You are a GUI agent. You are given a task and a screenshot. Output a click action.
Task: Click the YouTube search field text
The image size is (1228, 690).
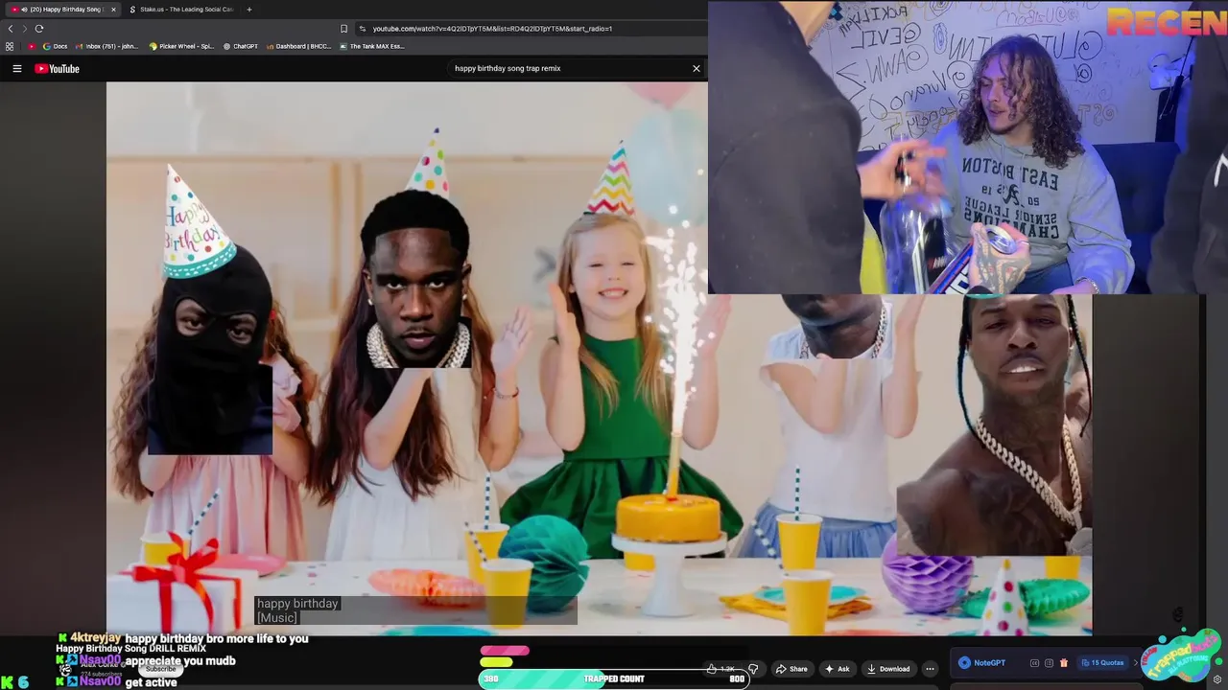click(508, 68)
